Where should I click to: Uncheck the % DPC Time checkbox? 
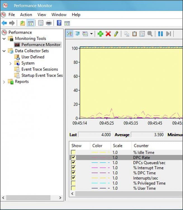(73, 173)
